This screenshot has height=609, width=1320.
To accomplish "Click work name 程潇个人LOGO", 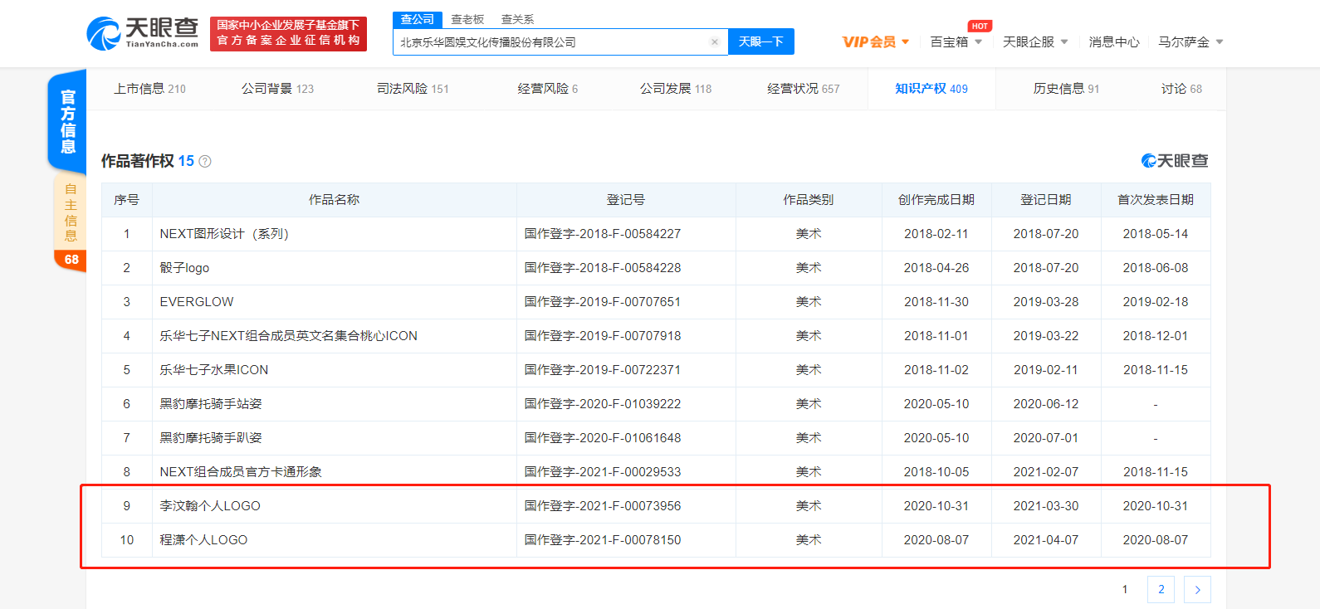I will (203, 540).
